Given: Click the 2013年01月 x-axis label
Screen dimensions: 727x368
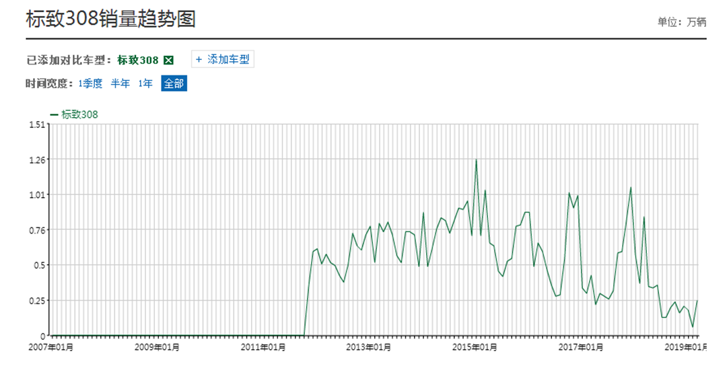Looking at the screenshot, I should click(370, 347).
